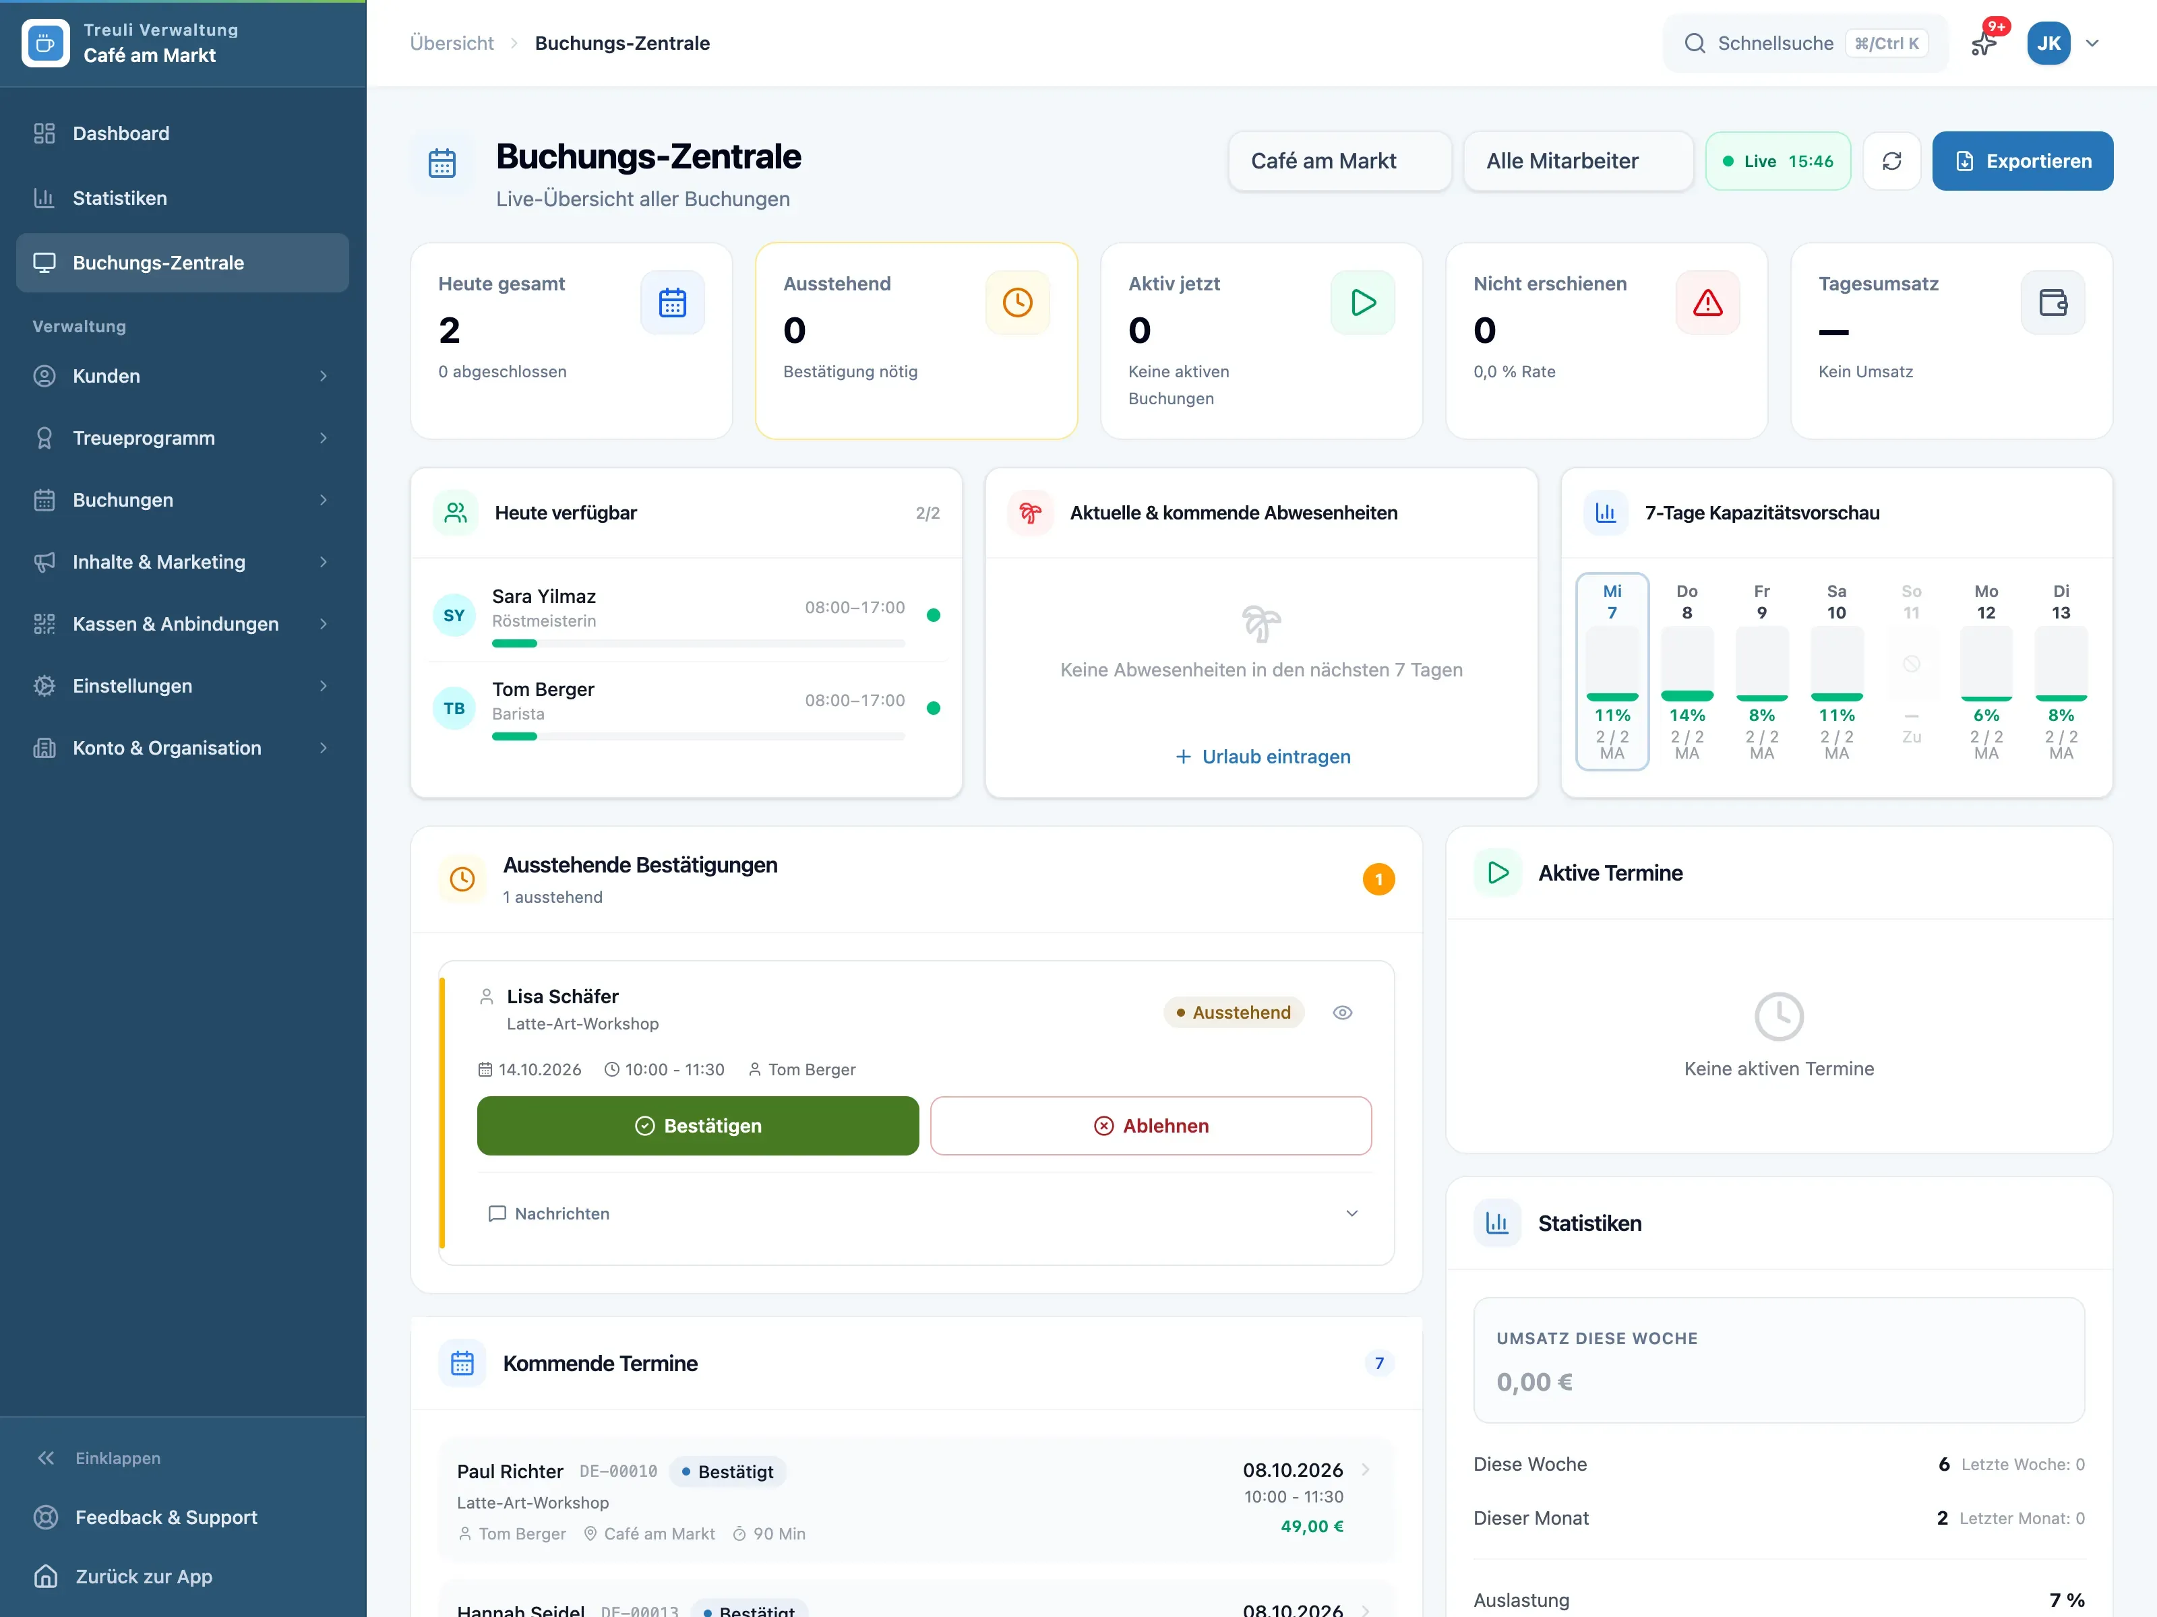Screen dimensions: 2157x1617
Task: Click warning triangle in Nicht erschienen card
Action: (x=1707, y=302)
